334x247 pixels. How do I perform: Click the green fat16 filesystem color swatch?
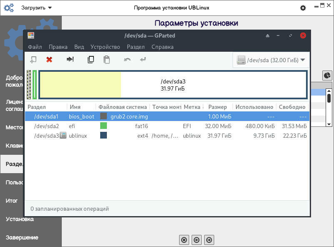[104, 126]
